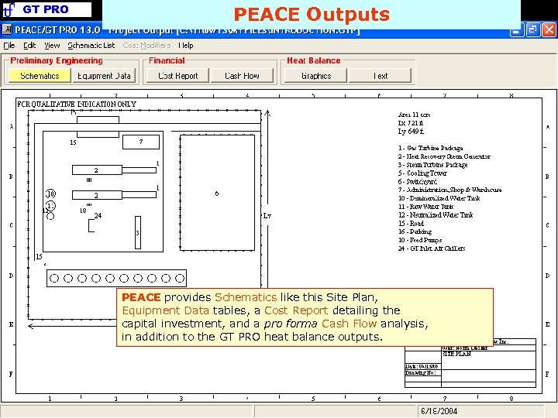Click legend entry '15 - Road'
Viewport: 558px width, 418px height.
411,223
